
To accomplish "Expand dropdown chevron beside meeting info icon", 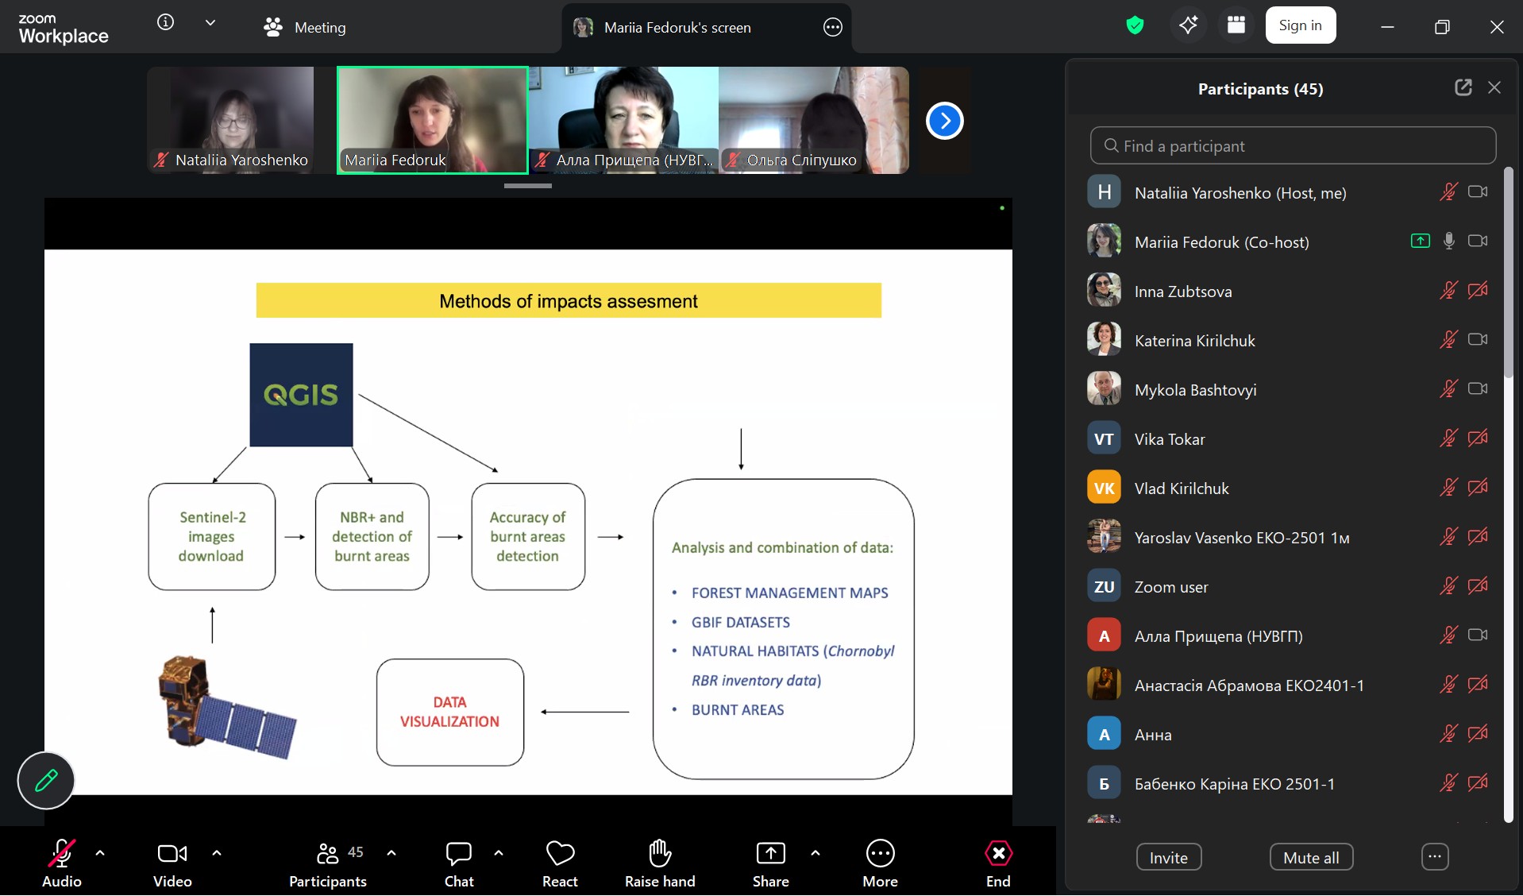I will pos(210,23).
